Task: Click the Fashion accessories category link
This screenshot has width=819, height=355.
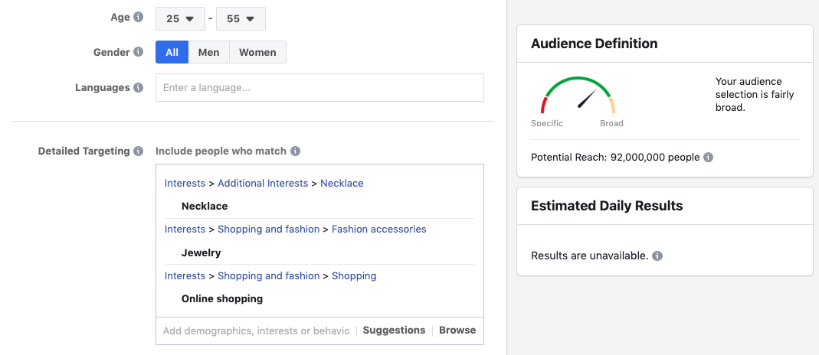Action: tap(378, 230)
